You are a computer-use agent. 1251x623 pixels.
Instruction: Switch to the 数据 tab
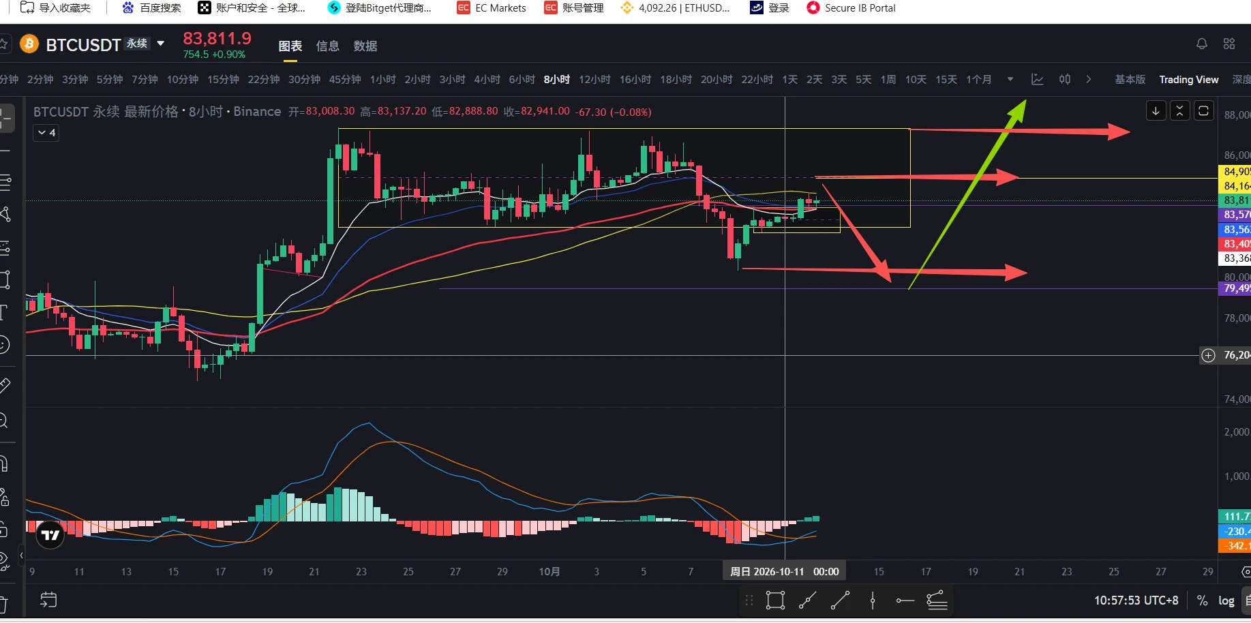[x=365, y=46]
